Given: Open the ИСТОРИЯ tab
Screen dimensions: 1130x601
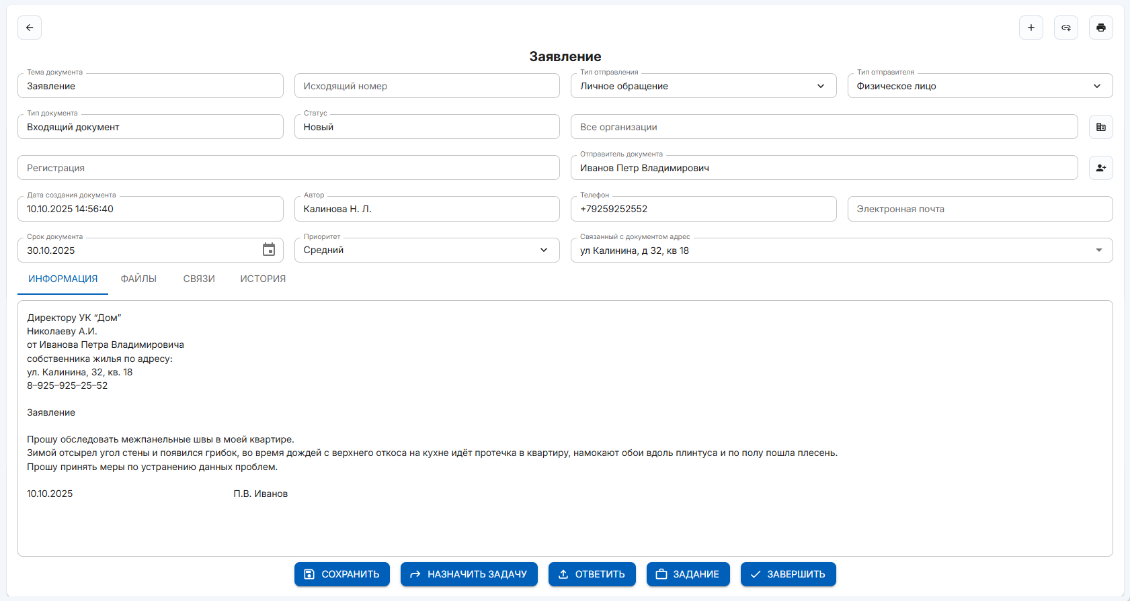Looking at the screenshot, I should coord(263,279).
